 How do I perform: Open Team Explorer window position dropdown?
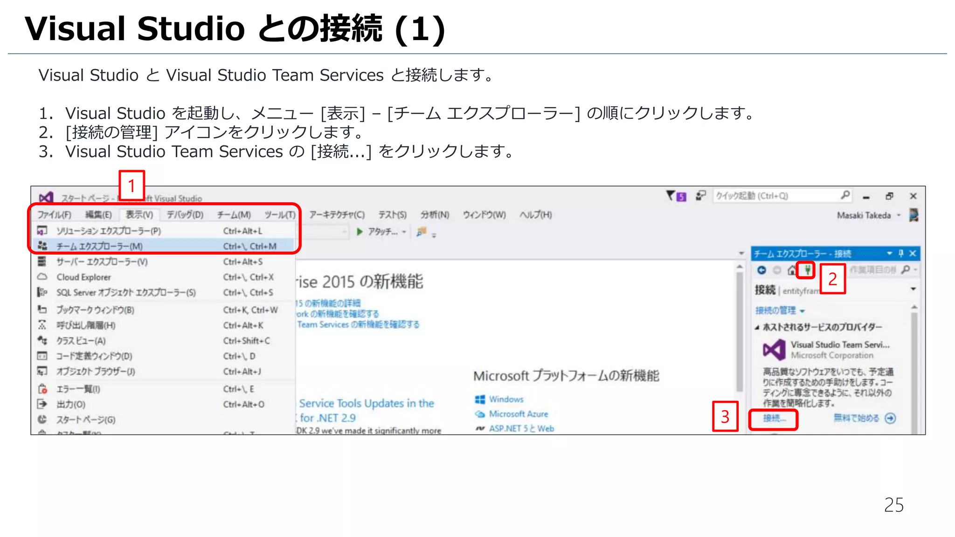889,253
